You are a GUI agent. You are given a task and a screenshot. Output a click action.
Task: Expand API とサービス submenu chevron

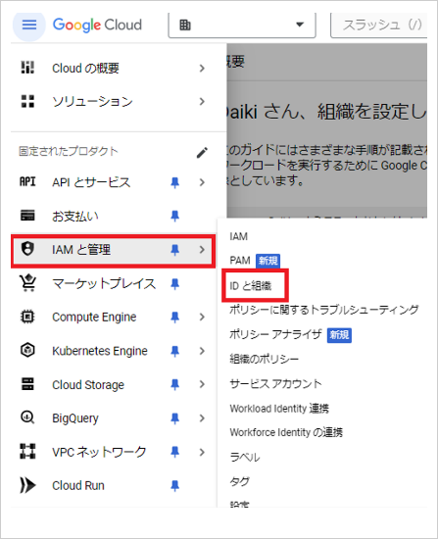pyautogui.click(x=202, y=182)
